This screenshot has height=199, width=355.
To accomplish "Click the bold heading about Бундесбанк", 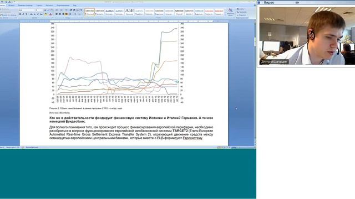I will 131,119.
